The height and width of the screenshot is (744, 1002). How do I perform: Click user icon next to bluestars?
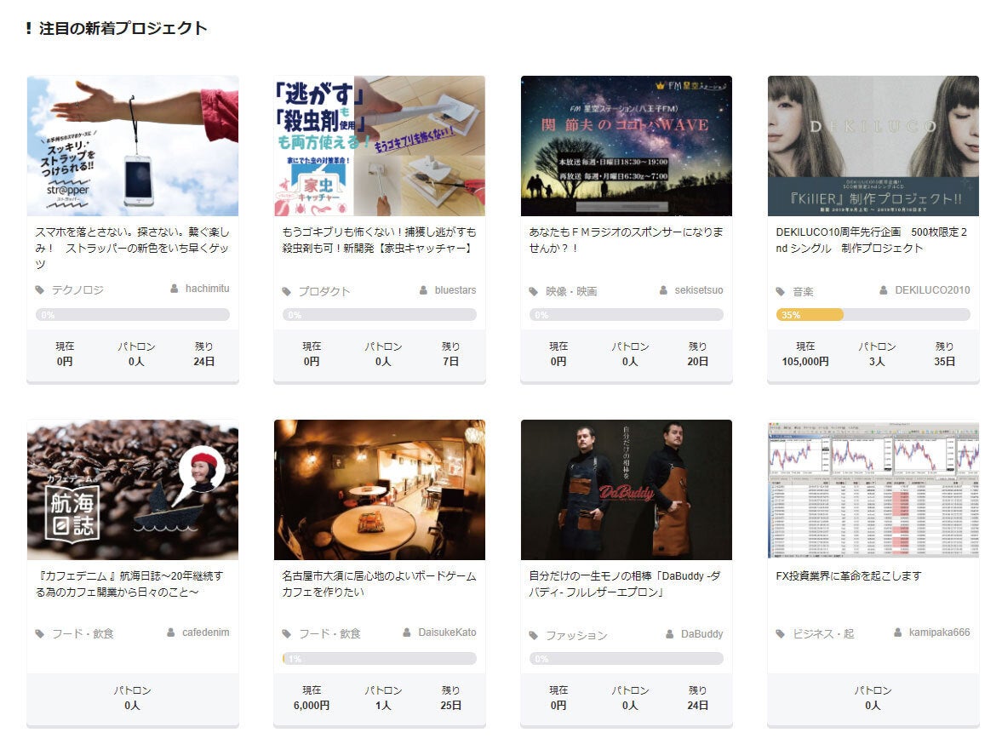424,290
